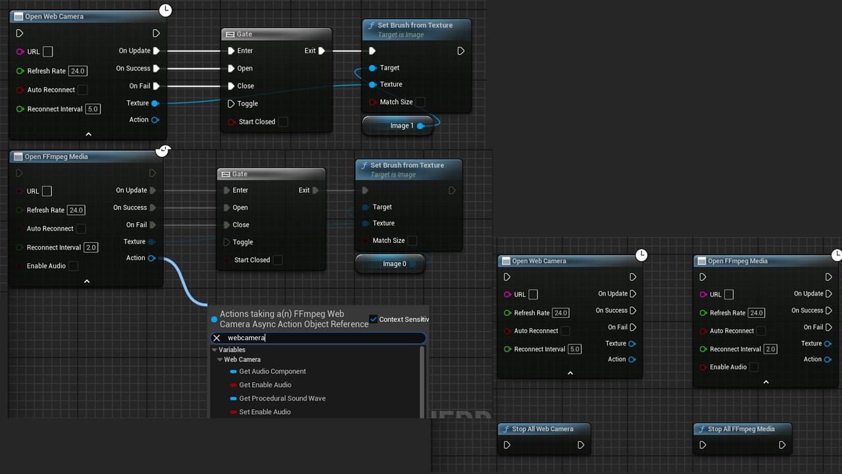Click Refresh Rate pin on unwired Open FFmpeg Media node

(x=703, y=313)
